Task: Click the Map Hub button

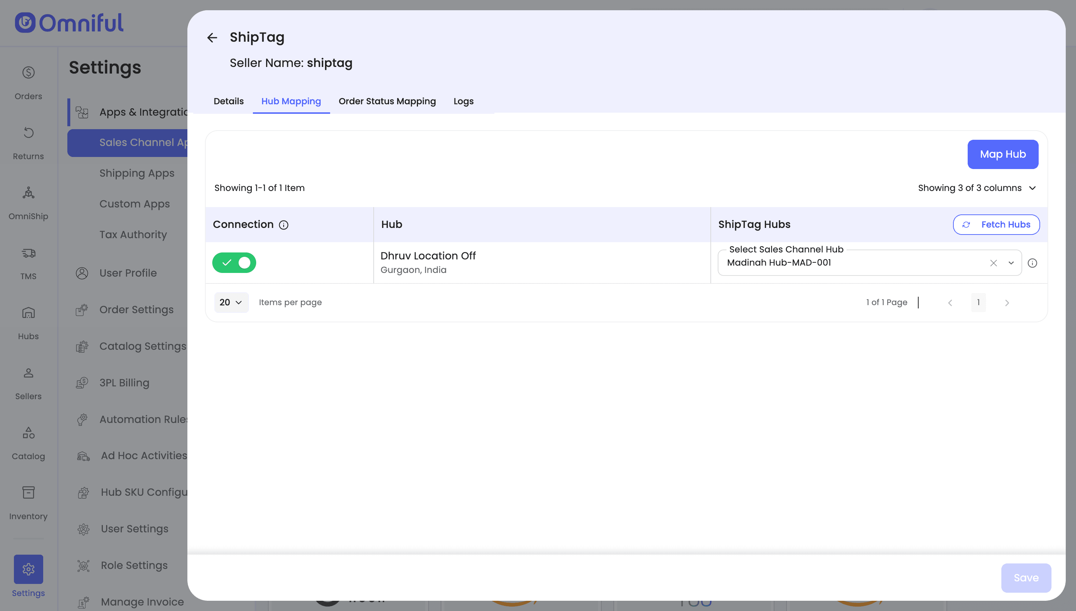Action: (1002, 154)
